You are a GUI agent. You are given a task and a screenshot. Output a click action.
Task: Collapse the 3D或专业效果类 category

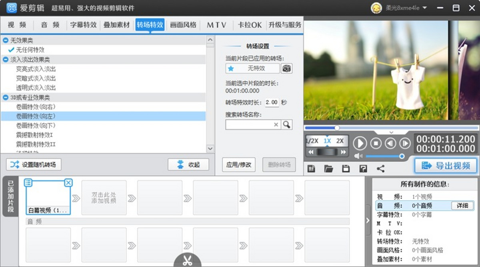point(6,98)
